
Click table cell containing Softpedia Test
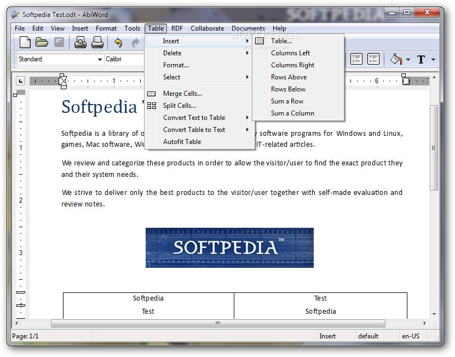[148, 306]
